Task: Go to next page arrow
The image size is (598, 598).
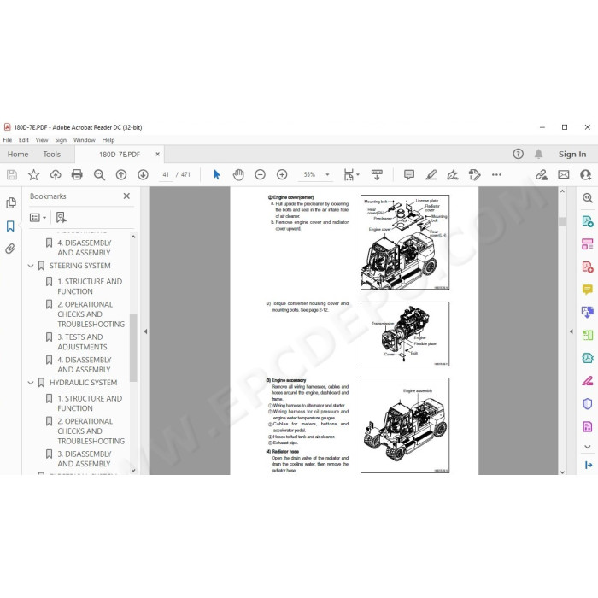Action: 143,174
